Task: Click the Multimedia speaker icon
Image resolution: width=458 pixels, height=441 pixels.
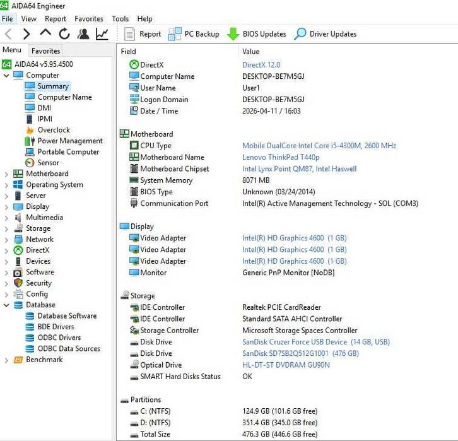Action: point(18,218)
